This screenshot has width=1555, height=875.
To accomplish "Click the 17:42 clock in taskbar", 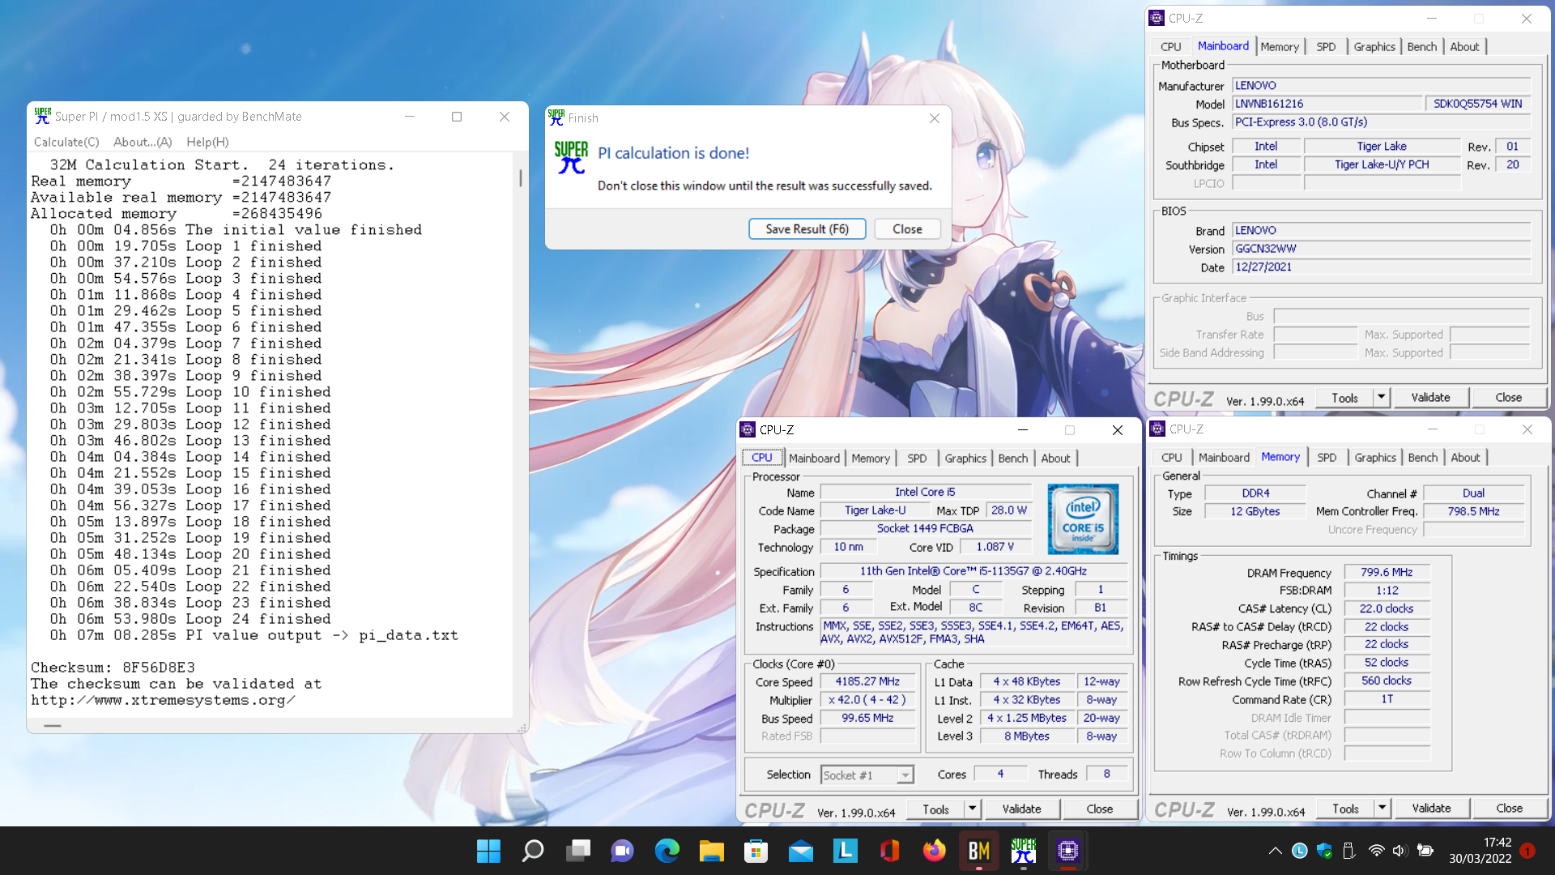I will coord(1497,843).
